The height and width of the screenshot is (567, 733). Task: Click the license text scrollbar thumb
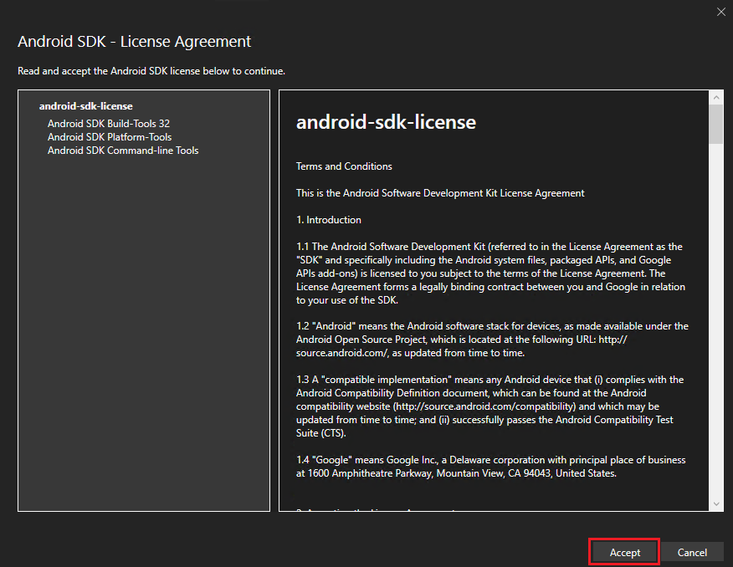click(x=716, y=124)
